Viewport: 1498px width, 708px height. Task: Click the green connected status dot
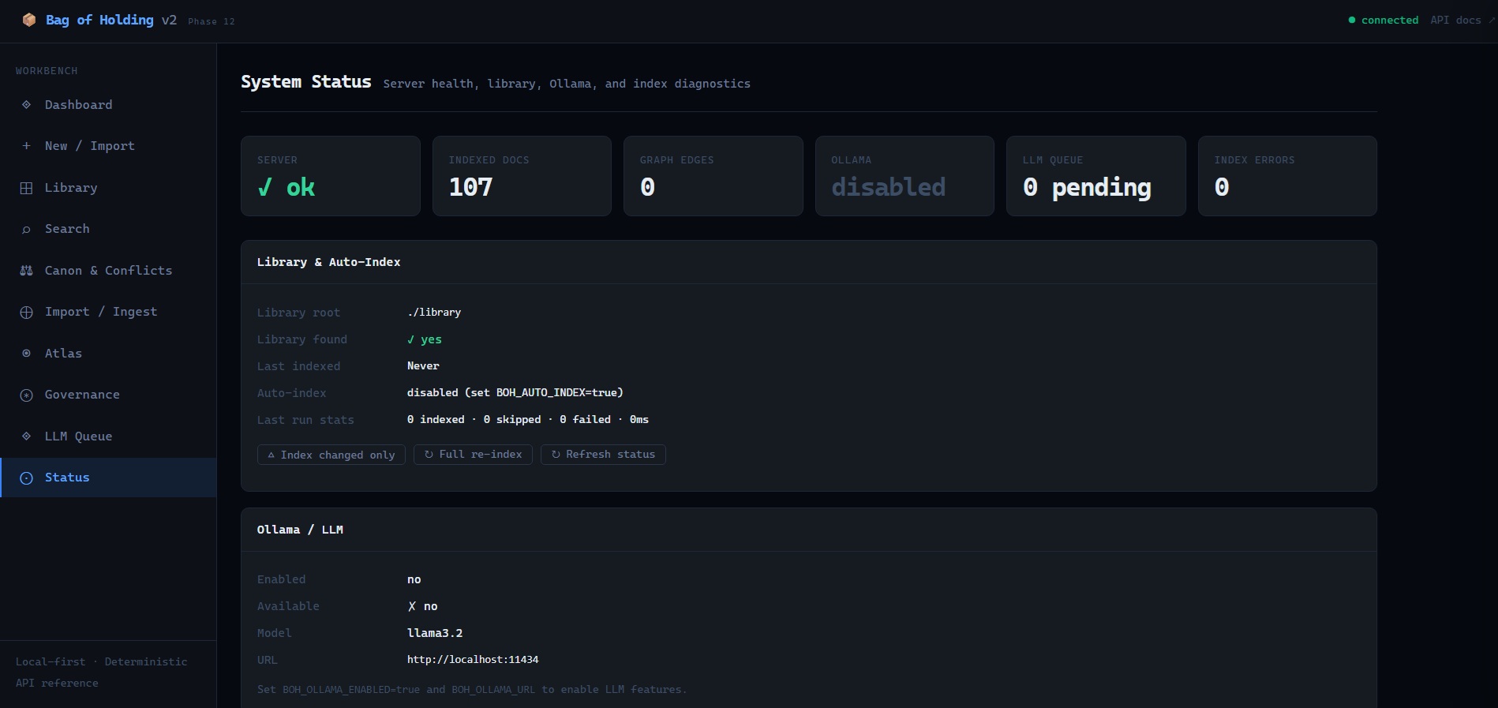[1352, 21]
